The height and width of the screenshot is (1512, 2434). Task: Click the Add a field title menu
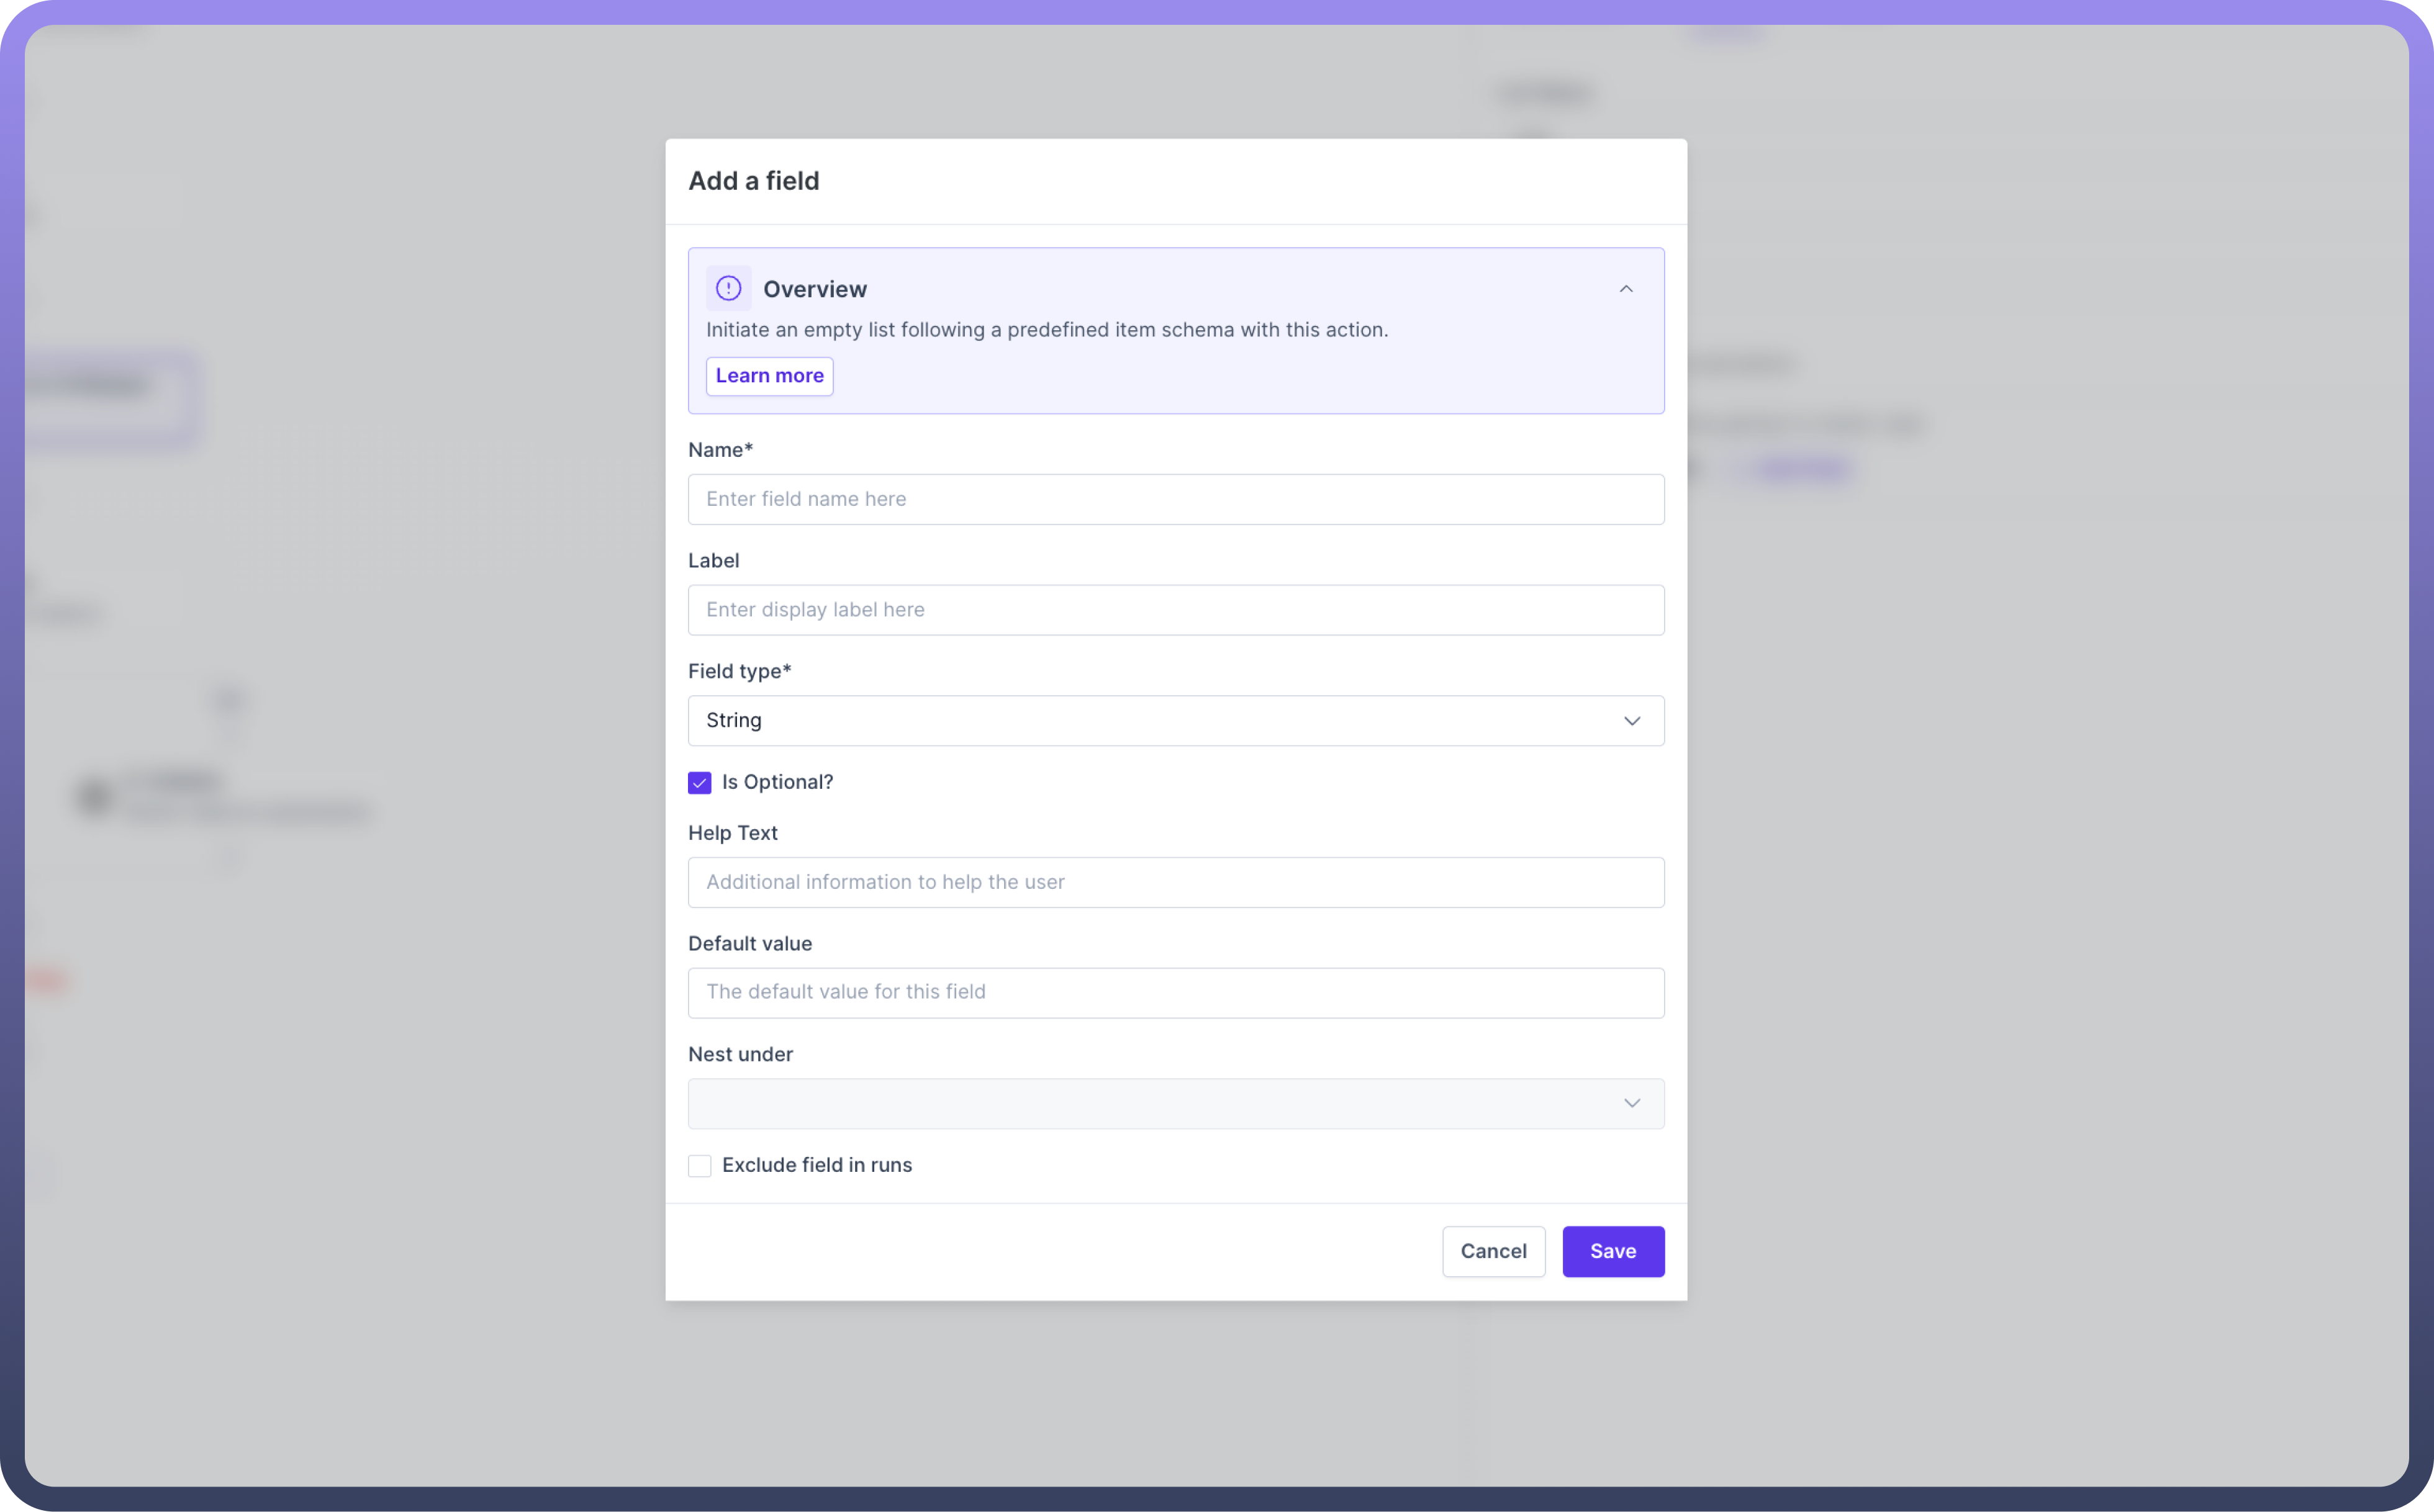click(753, 179)
